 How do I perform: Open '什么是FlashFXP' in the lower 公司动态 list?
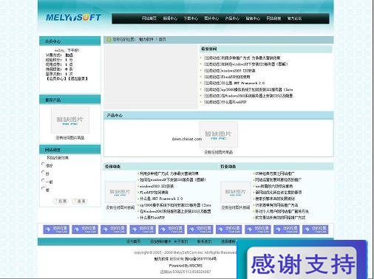(152, 218)
